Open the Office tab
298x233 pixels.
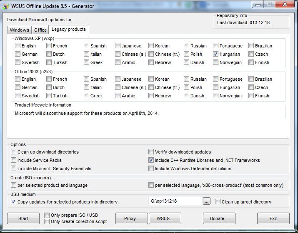click(x=40, y=30)
